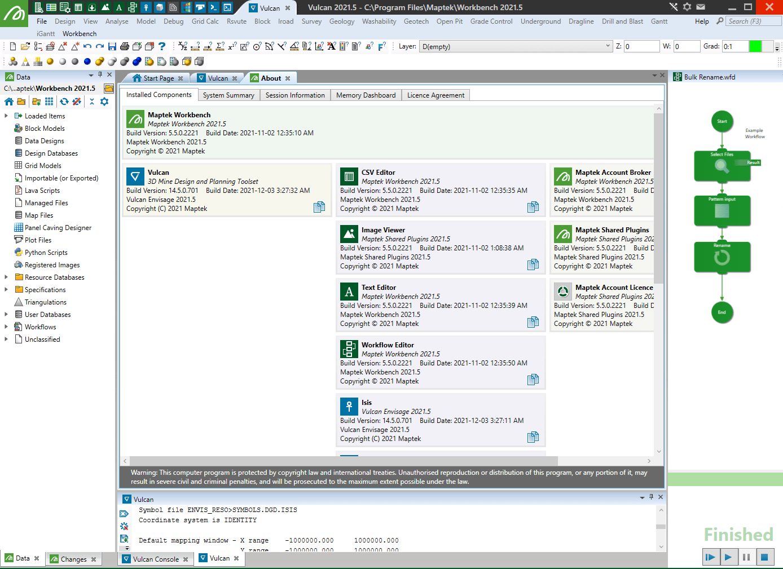Click the Help menu item
This screenshot has width=783, height=569.
[x=702, y=21]
